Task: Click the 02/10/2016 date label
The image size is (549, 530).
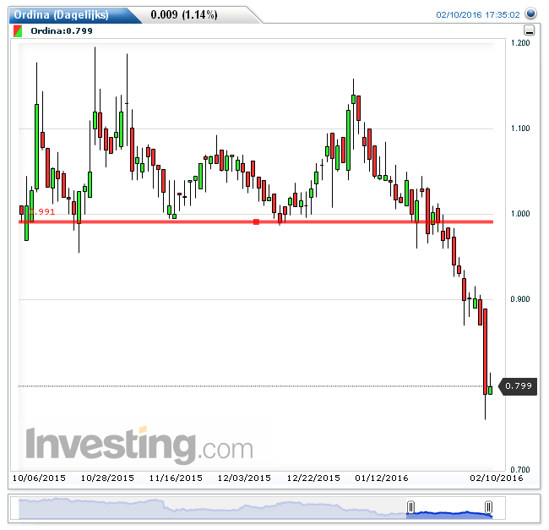Action: coord(497,478)
